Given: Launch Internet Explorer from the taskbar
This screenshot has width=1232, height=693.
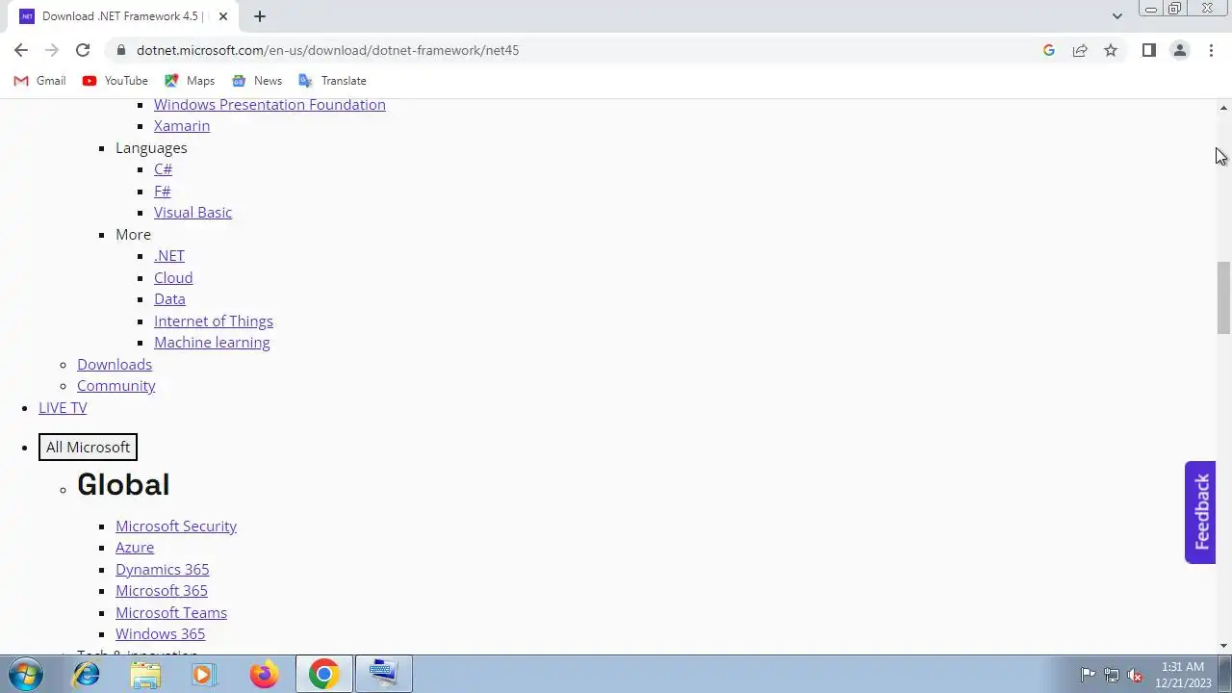Looking at the screenshot, I should point(87,675).
